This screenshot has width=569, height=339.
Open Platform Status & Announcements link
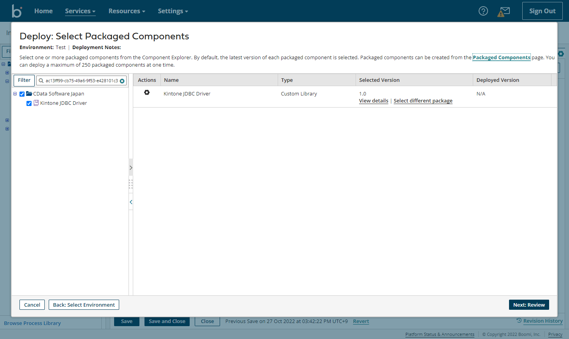point(440,334)
